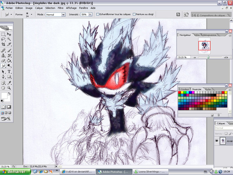Switch to the Couleur tab

185,89
